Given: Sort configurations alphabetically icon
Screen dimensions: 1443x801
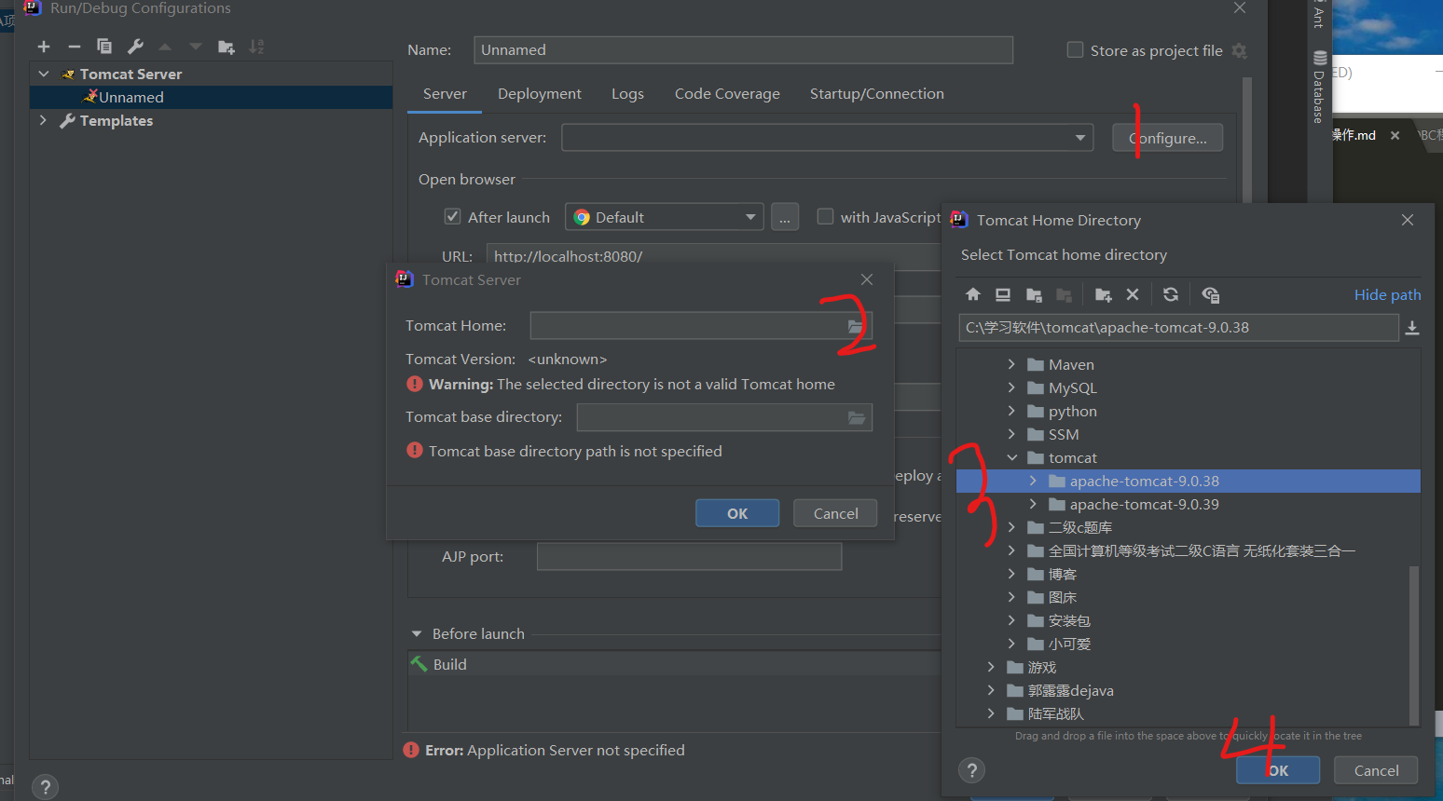Looking at the screenshot, I should tap(256, 47).
